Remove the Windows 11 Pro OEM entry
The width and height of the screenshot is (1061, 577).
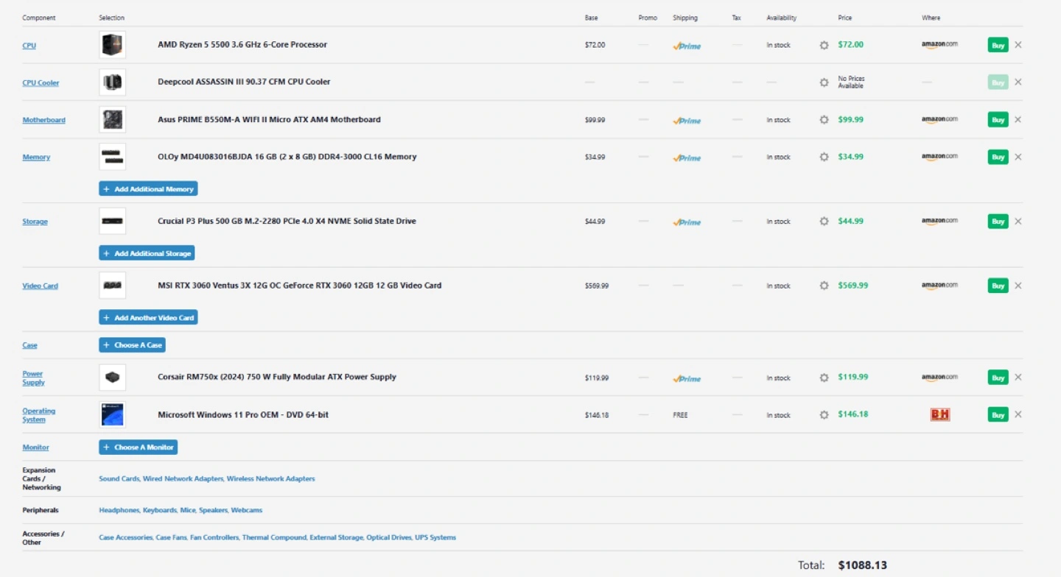tap(1018, 415)
